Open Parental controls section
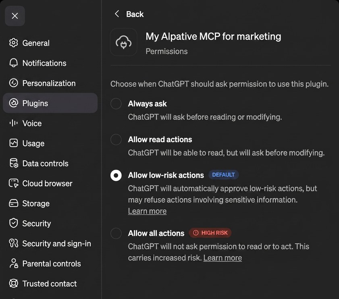The height and width of the screenshot is (299, 339). tap(50, 263)
